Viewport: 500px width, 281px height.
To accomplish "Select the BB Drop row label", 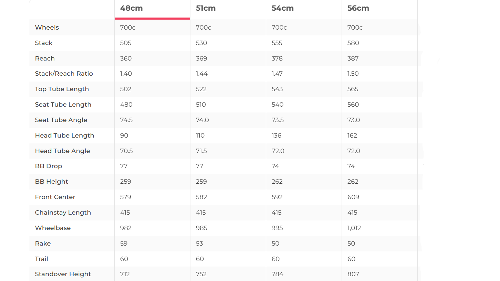I will (49, 166).
